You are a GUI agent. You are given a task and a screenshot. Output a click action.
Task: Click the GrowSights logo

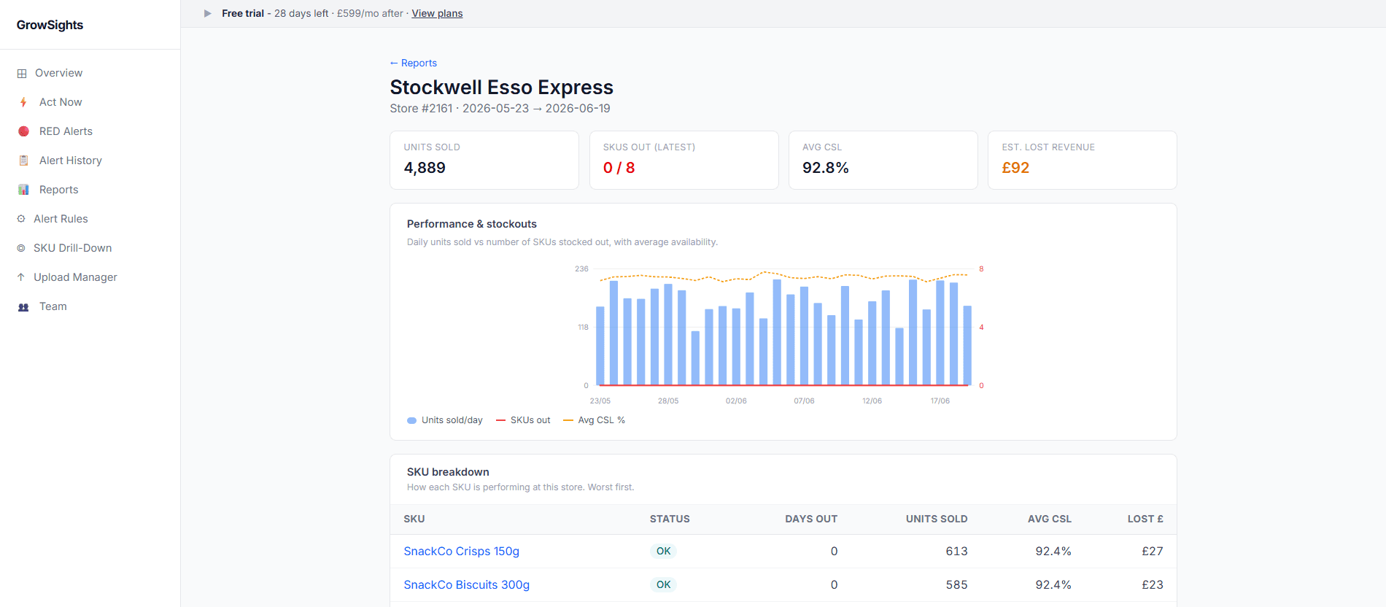(50, 25)
